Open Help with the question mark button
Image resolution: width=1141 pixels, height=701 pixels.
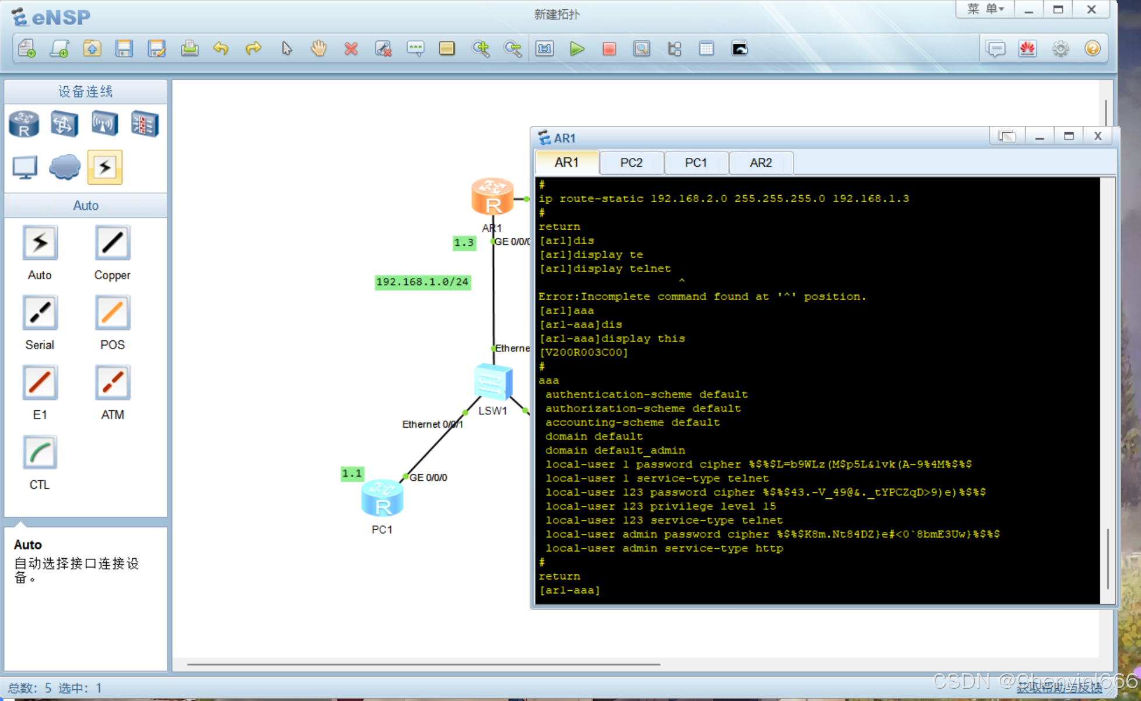(x=1094, y=49)
